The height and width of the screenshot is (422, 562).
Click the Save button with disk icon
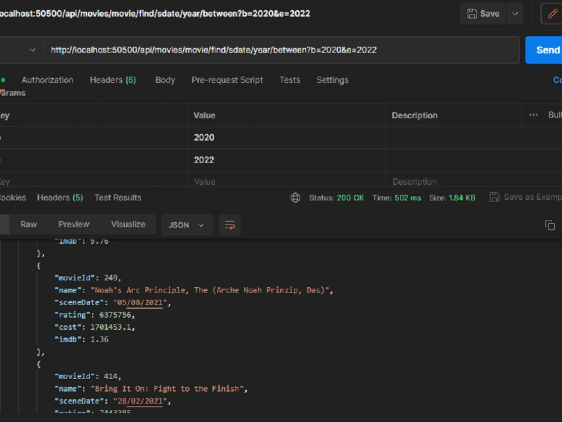[483, 14]
